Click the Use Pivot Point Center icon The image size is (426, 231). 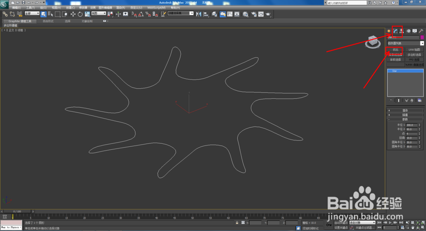click(110, 14)
